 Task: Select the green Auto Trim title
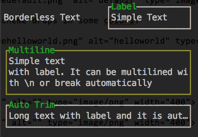32,105
